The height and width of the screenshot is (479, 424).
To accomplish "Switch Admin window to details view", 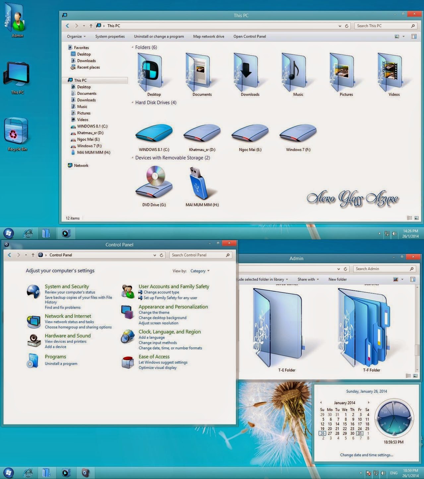I will (408, 376).
